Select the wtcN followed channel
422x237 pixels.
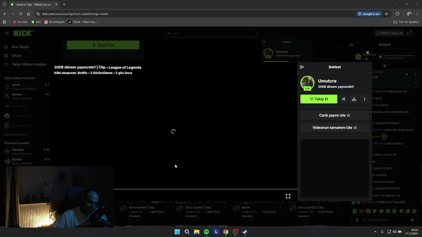tap(26, 87)
